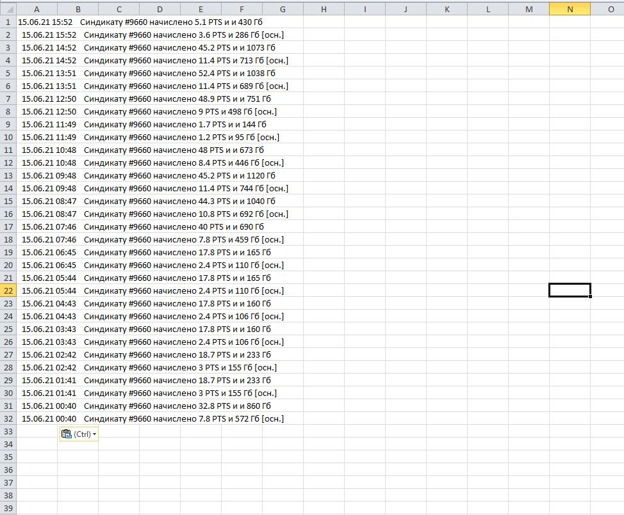Image resolution: width=624 pixels, height=515 pixels.
Task: Click row with 11.4 PTS и 713 Гб
Action: [x=155, y=60]
